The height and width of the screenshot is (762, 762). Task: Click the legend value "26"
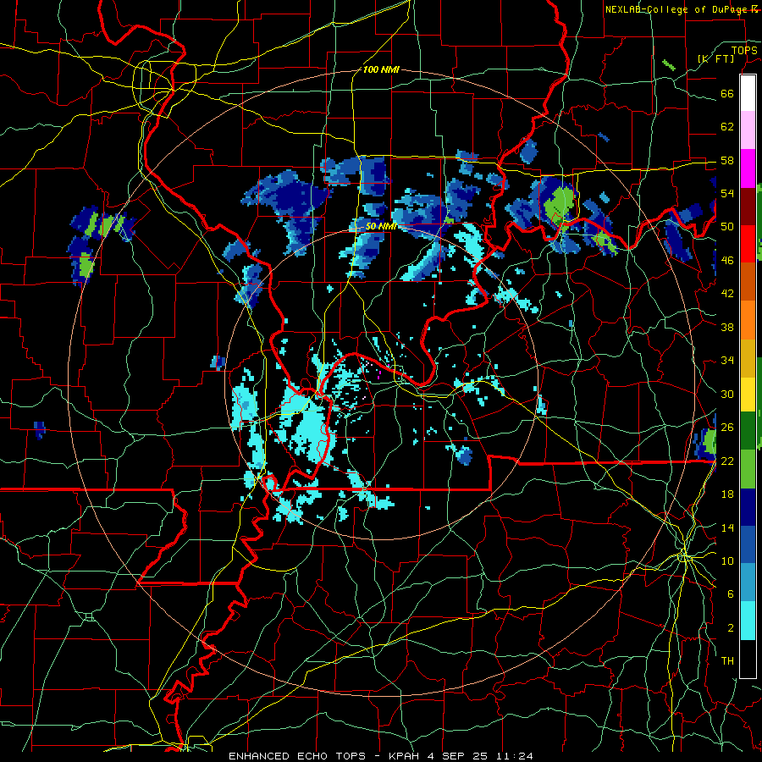click(727, 428)
